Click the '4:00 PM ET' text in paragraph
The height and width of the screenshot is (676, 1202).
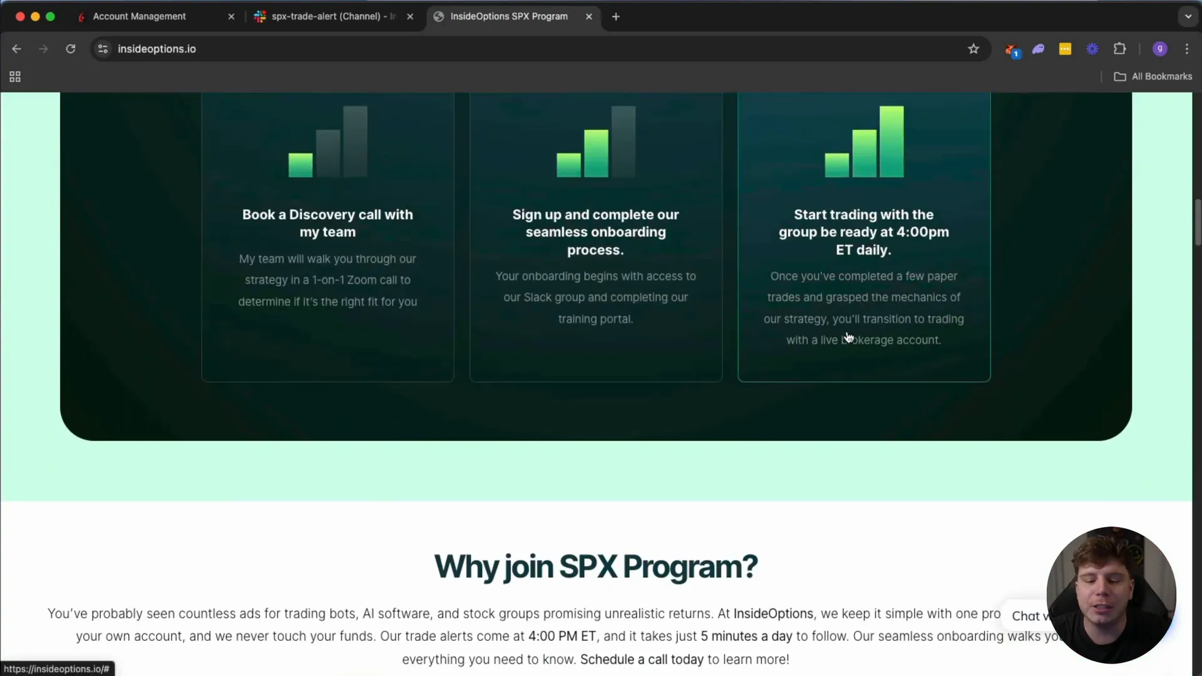coord(562,637)
